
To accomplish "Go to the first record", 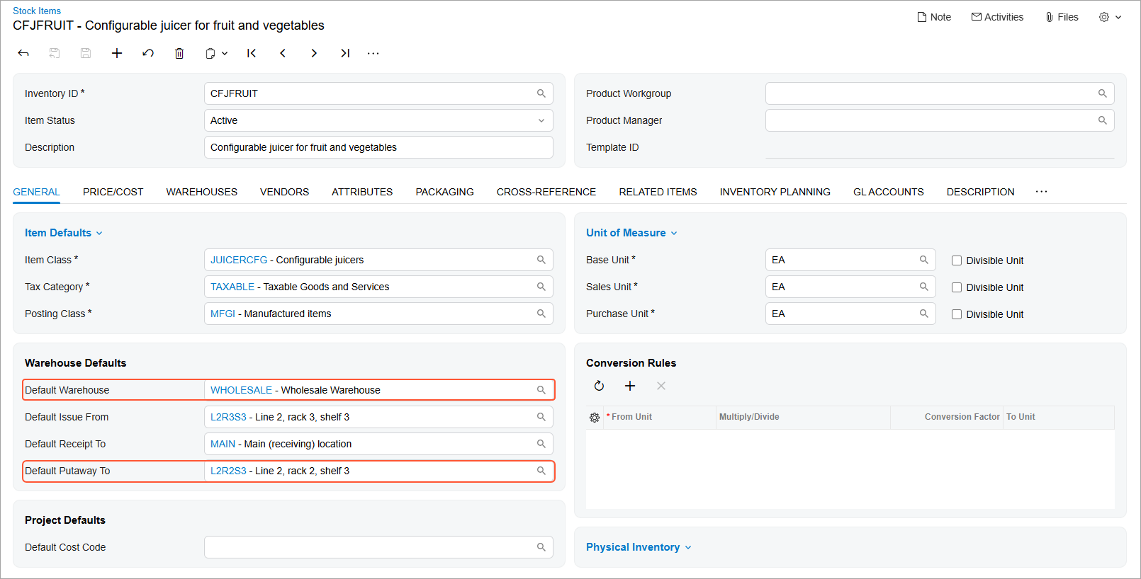I will click(252, 53).
